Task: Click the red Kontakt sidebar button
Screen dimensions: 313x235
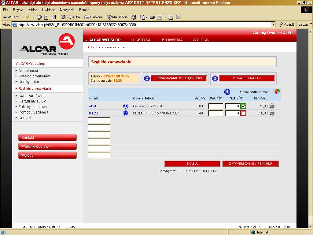Action: (x=47, y=137)
